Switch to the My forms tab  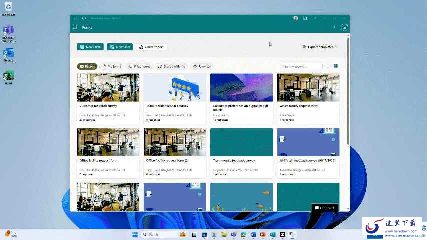point(112,66)
